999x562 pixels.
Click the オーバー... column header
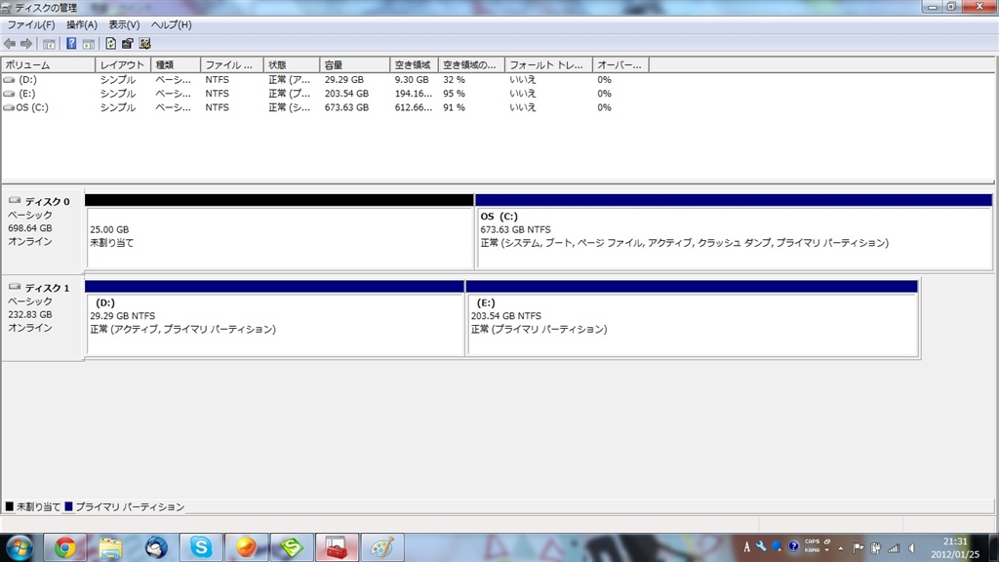coord(620,65)
